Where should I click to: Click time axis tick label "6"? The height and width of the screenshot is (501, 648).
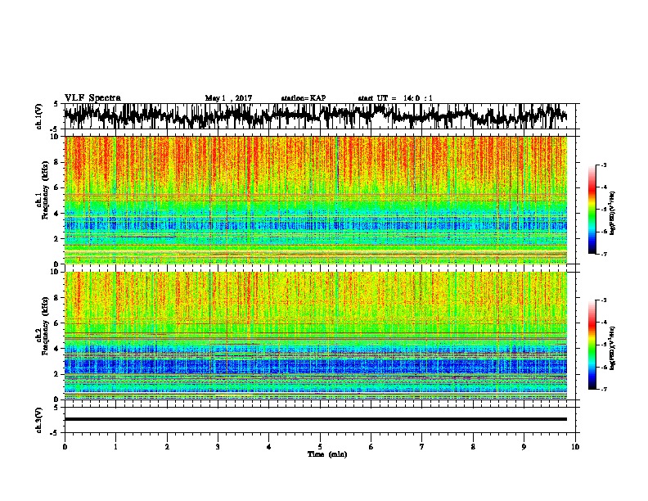(371, 447)
